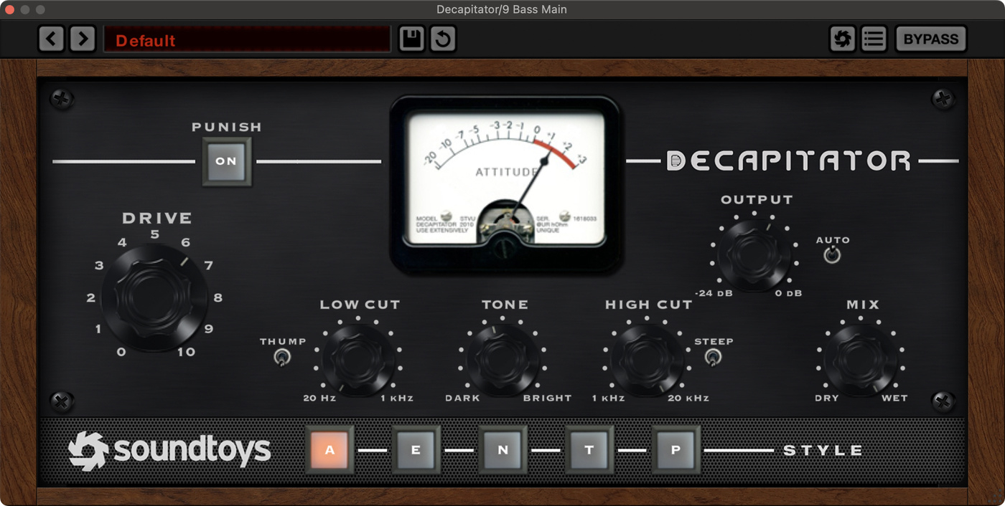Select style P button

tap(676, 450)
